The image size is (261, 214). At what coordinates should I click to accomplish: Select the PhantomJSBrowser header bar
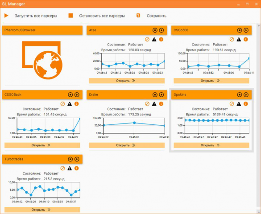[x=42, y=30]
